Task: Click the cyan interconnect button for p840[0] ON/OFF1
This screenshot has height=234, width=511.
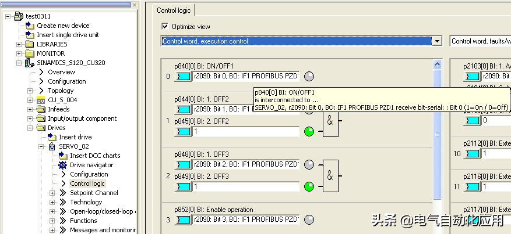Action: click(x=184, y=76)
